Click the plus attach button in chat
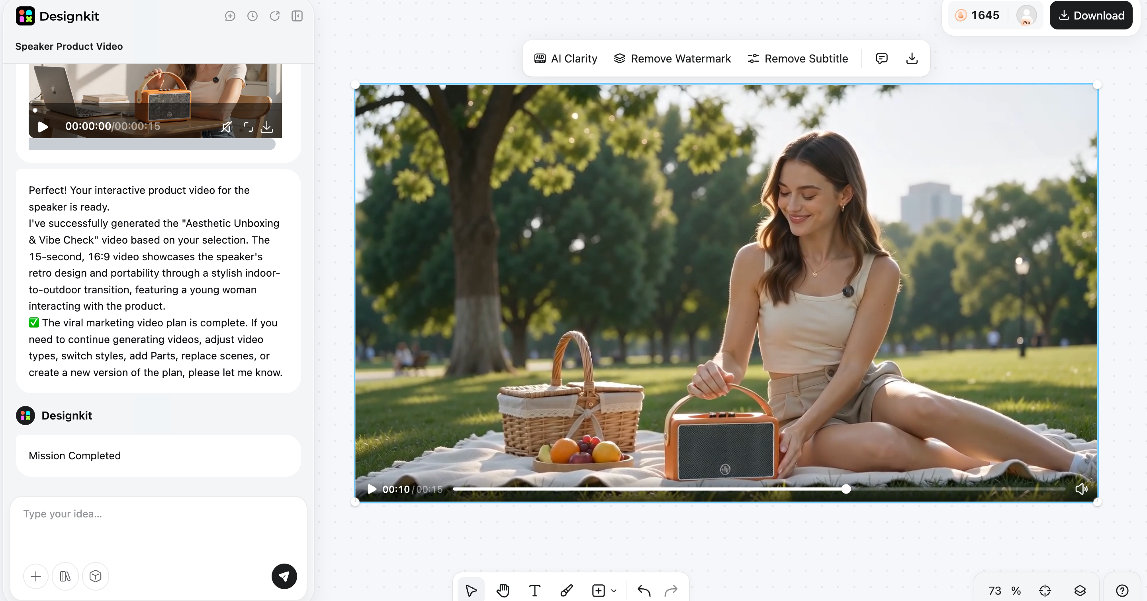 pos(36,576)
